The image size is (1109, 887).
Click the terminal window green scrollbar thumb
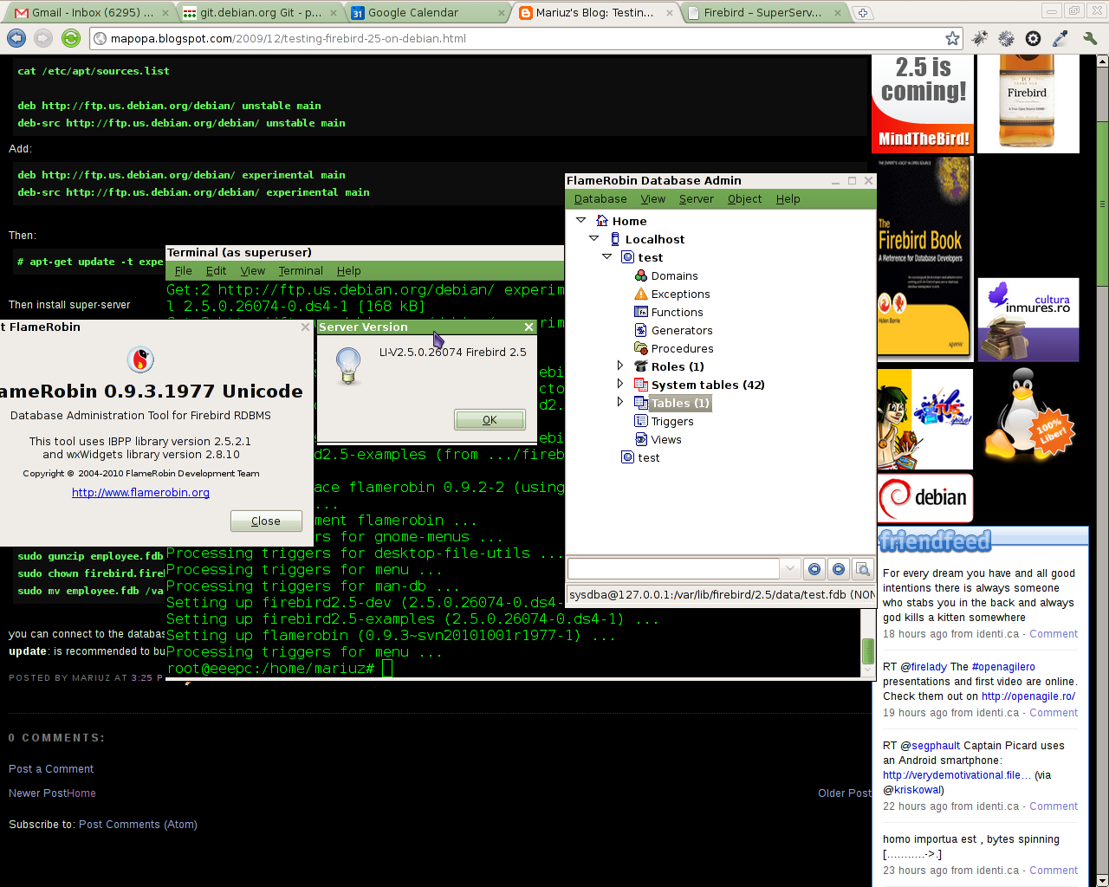[x=867, y=651]
